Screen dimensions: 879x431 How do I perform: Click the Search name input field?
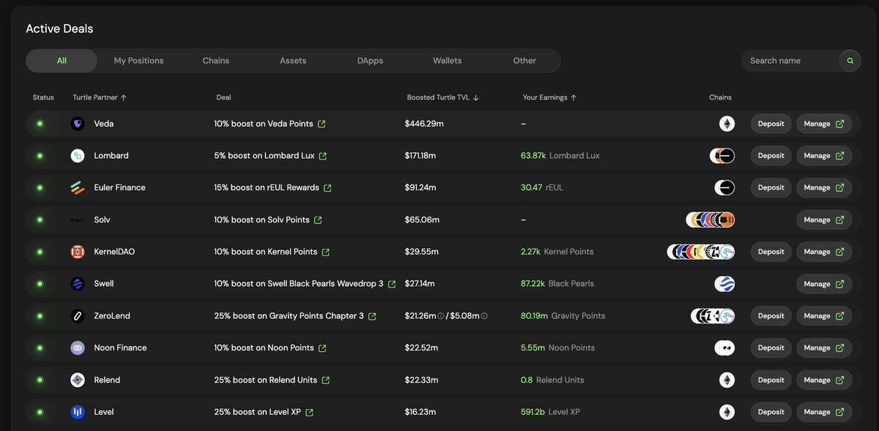790,61
